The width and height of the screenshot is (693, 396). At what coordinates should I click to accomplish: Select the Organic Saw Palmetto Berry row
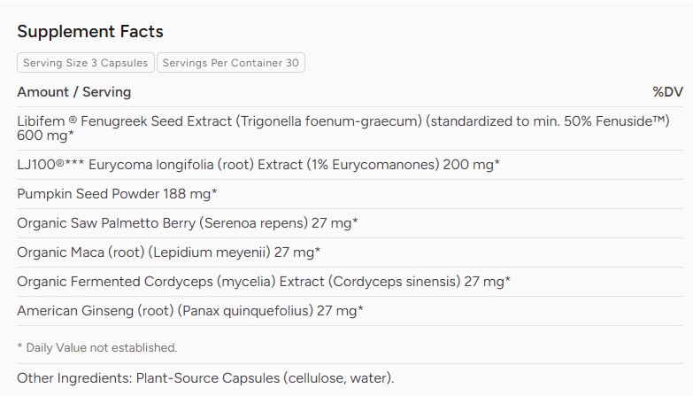click(x=350, y=223)
